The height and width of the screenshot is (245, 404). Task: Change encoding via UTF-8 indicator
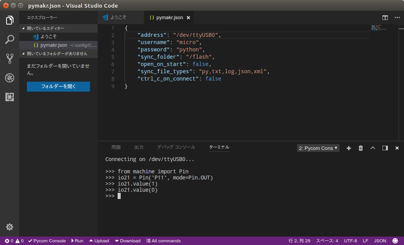[351, 241]
